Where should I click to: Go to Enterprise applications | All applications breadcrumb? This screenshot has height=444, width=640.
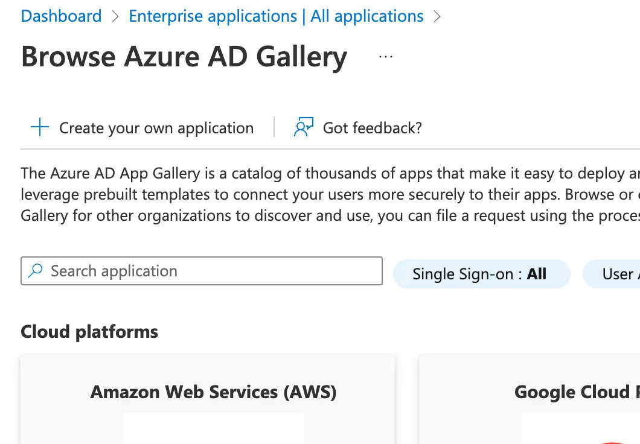(x=276, y=16)
